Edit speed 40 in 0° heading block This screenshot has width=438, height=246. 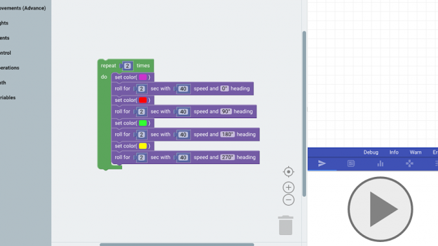tap(183, 89)
